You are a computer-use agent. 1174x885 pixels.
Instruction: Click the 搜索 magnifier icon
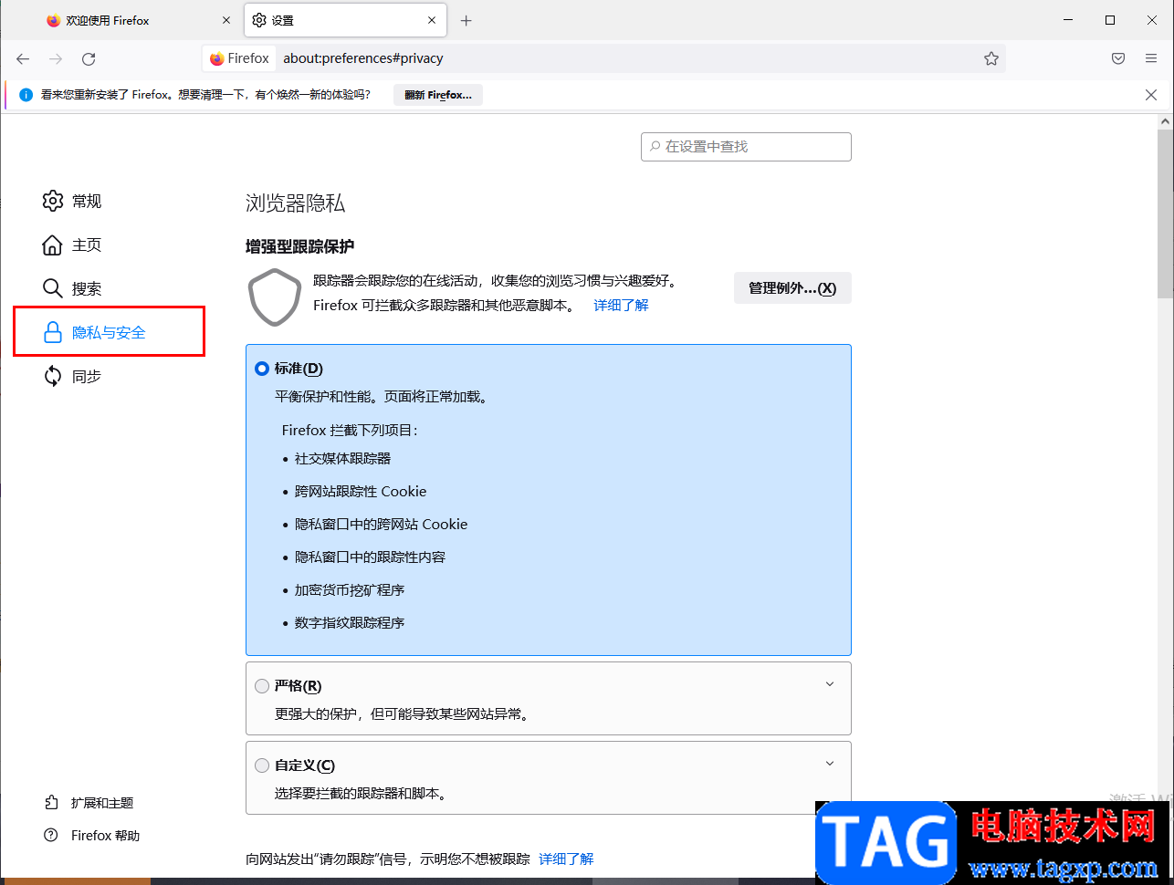[53, 288]
